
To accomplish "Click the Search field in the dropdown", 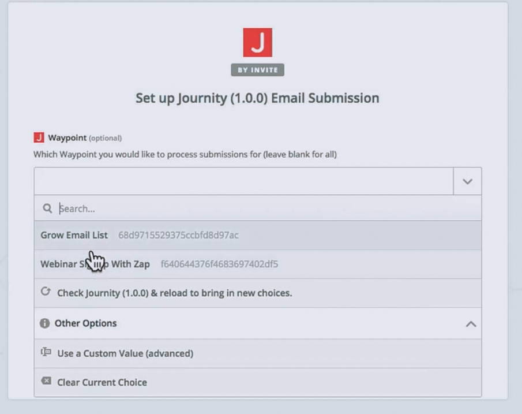I will pyautogui.click(x=258, y=208).
